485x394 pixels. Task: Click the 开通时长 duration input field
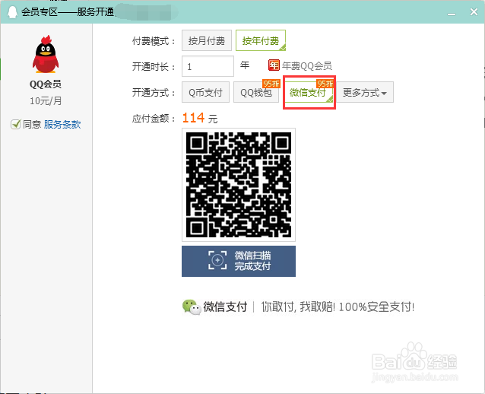click(x=208, y=66)
